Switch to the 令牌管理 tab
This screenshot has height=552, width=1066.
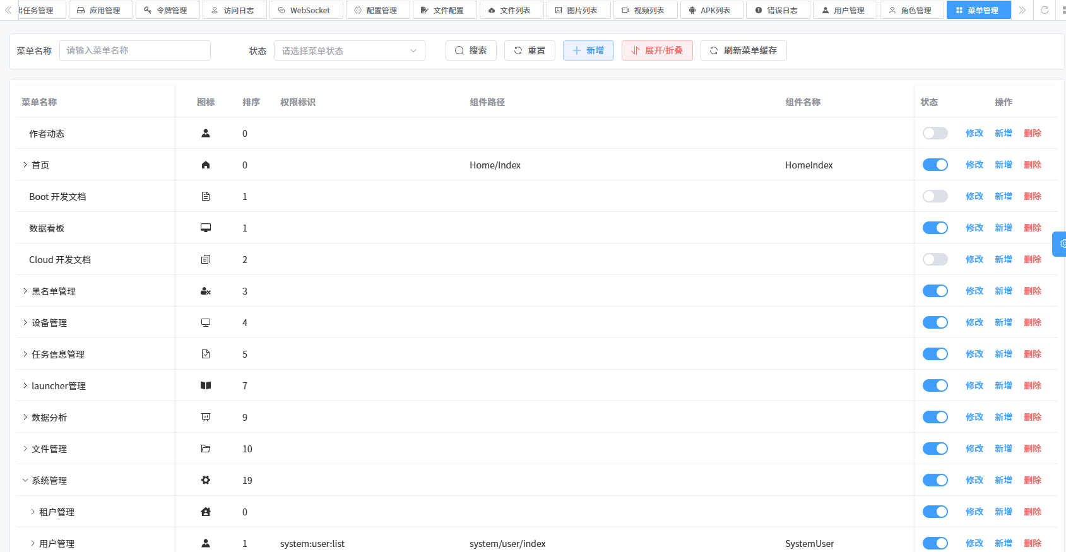click(168, 10)
